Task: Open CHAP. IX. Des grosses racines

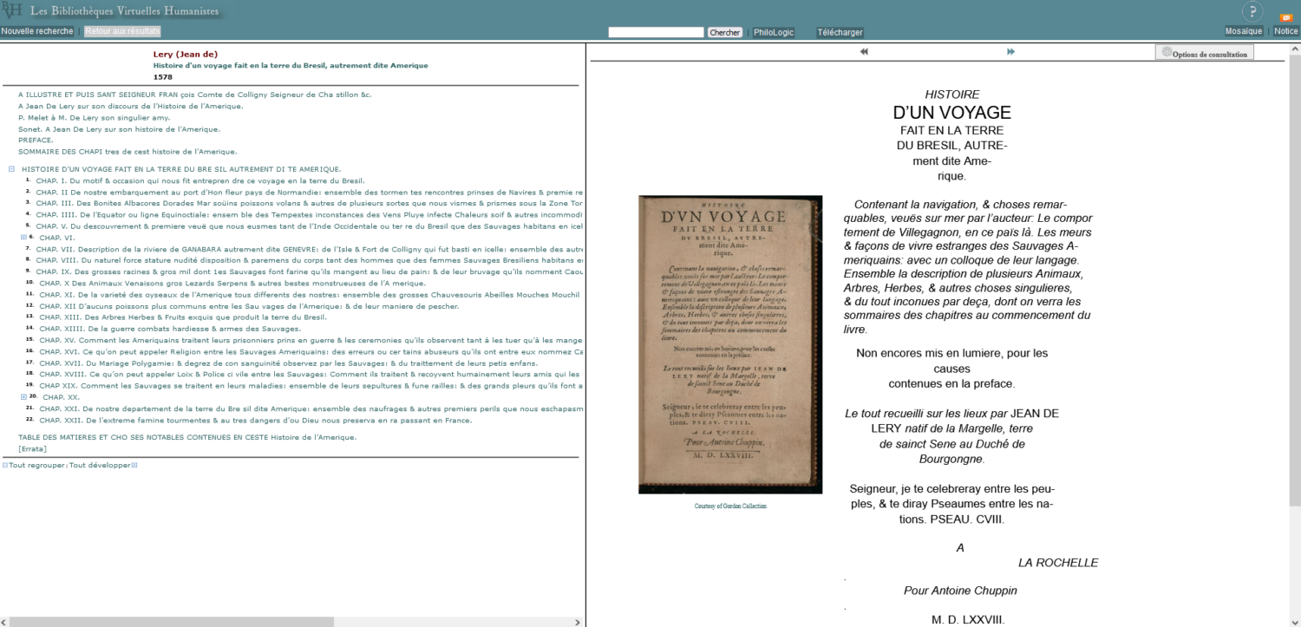Action: click(310, 271)
